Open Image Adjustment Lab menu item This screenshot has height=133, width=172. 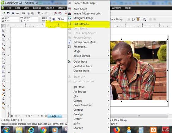point(89,13)
